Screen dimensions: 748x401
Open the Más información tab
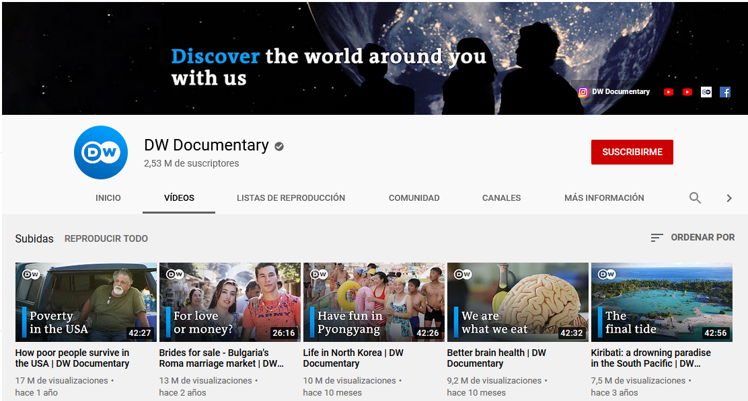[x=604, y=197]
